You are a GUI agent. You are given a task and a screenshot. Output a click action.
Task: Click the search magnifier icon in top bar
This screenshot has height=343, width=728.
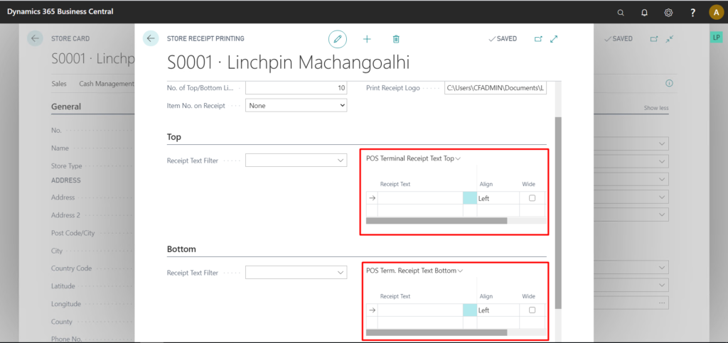tap(620, 13)
